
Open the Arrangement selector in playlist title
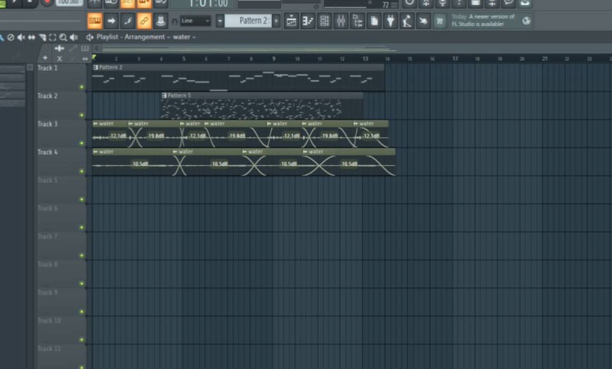coord(145,37)
